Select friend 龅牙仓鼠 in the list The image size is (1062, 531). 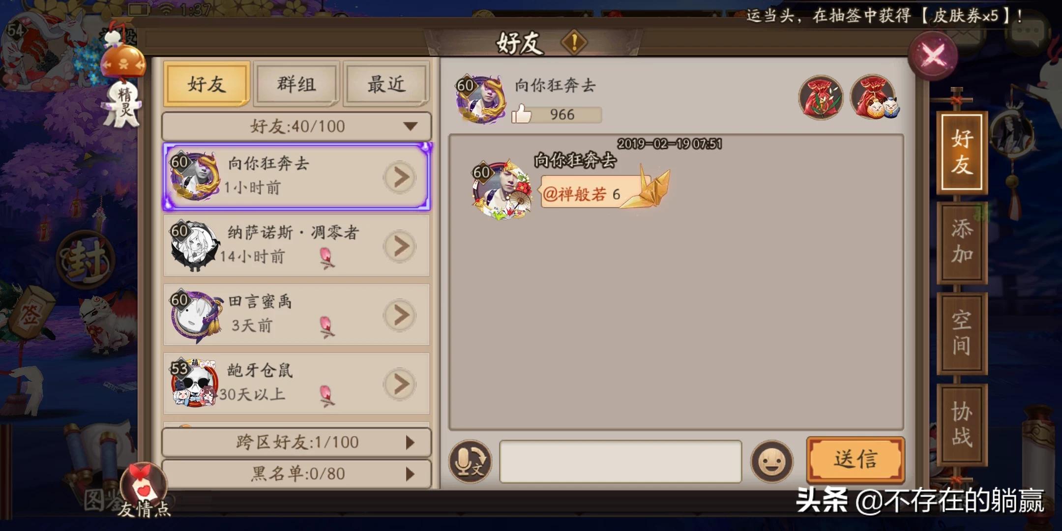click(x=296, y=383)
